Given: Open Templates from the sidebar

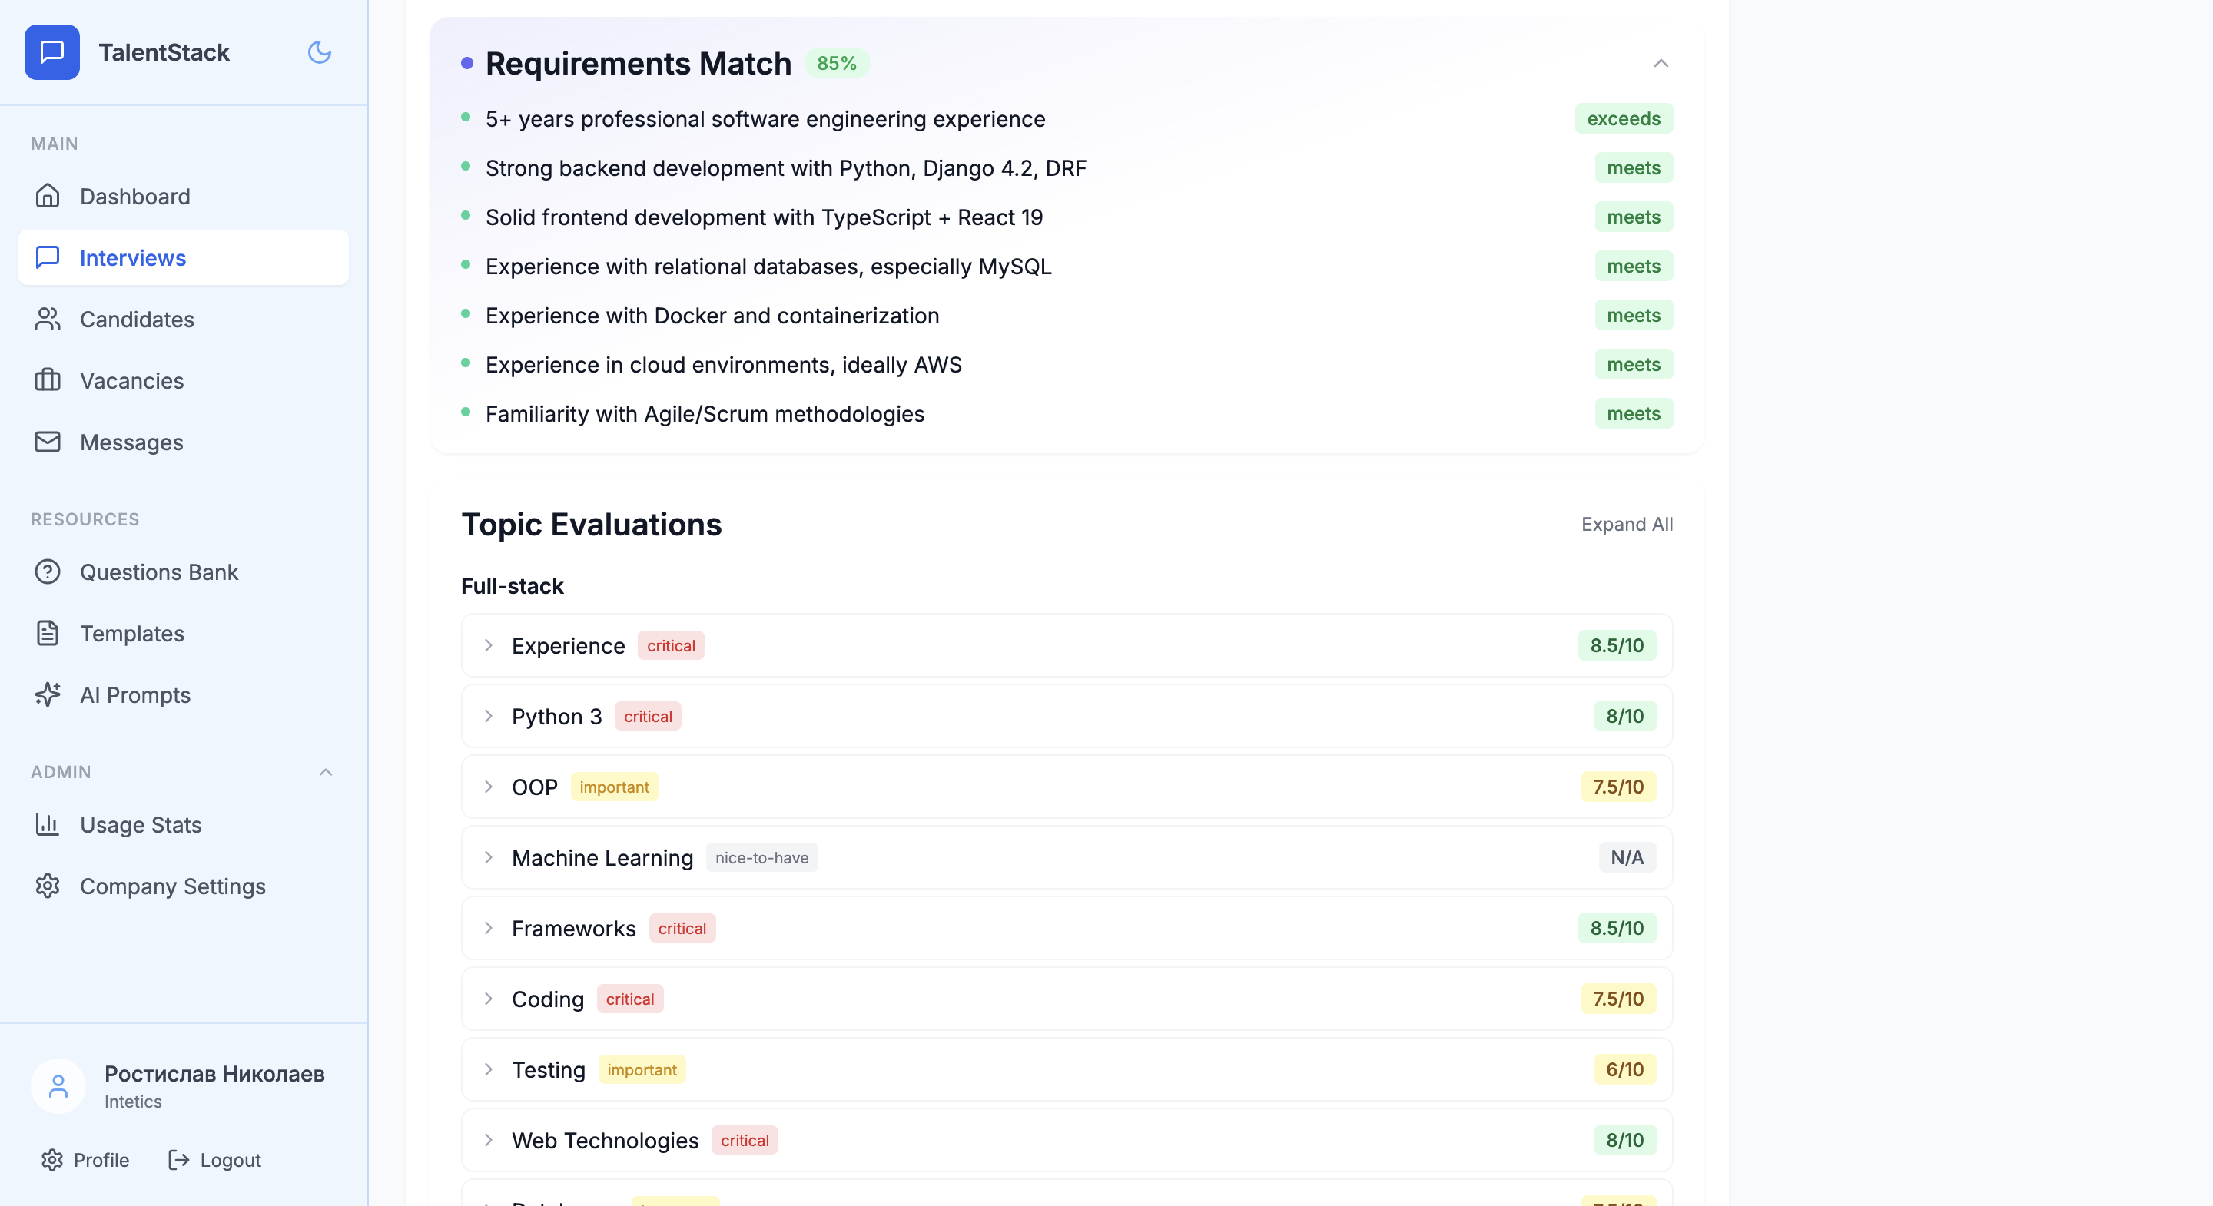Looking at the screenshot, I should point(132,633).
